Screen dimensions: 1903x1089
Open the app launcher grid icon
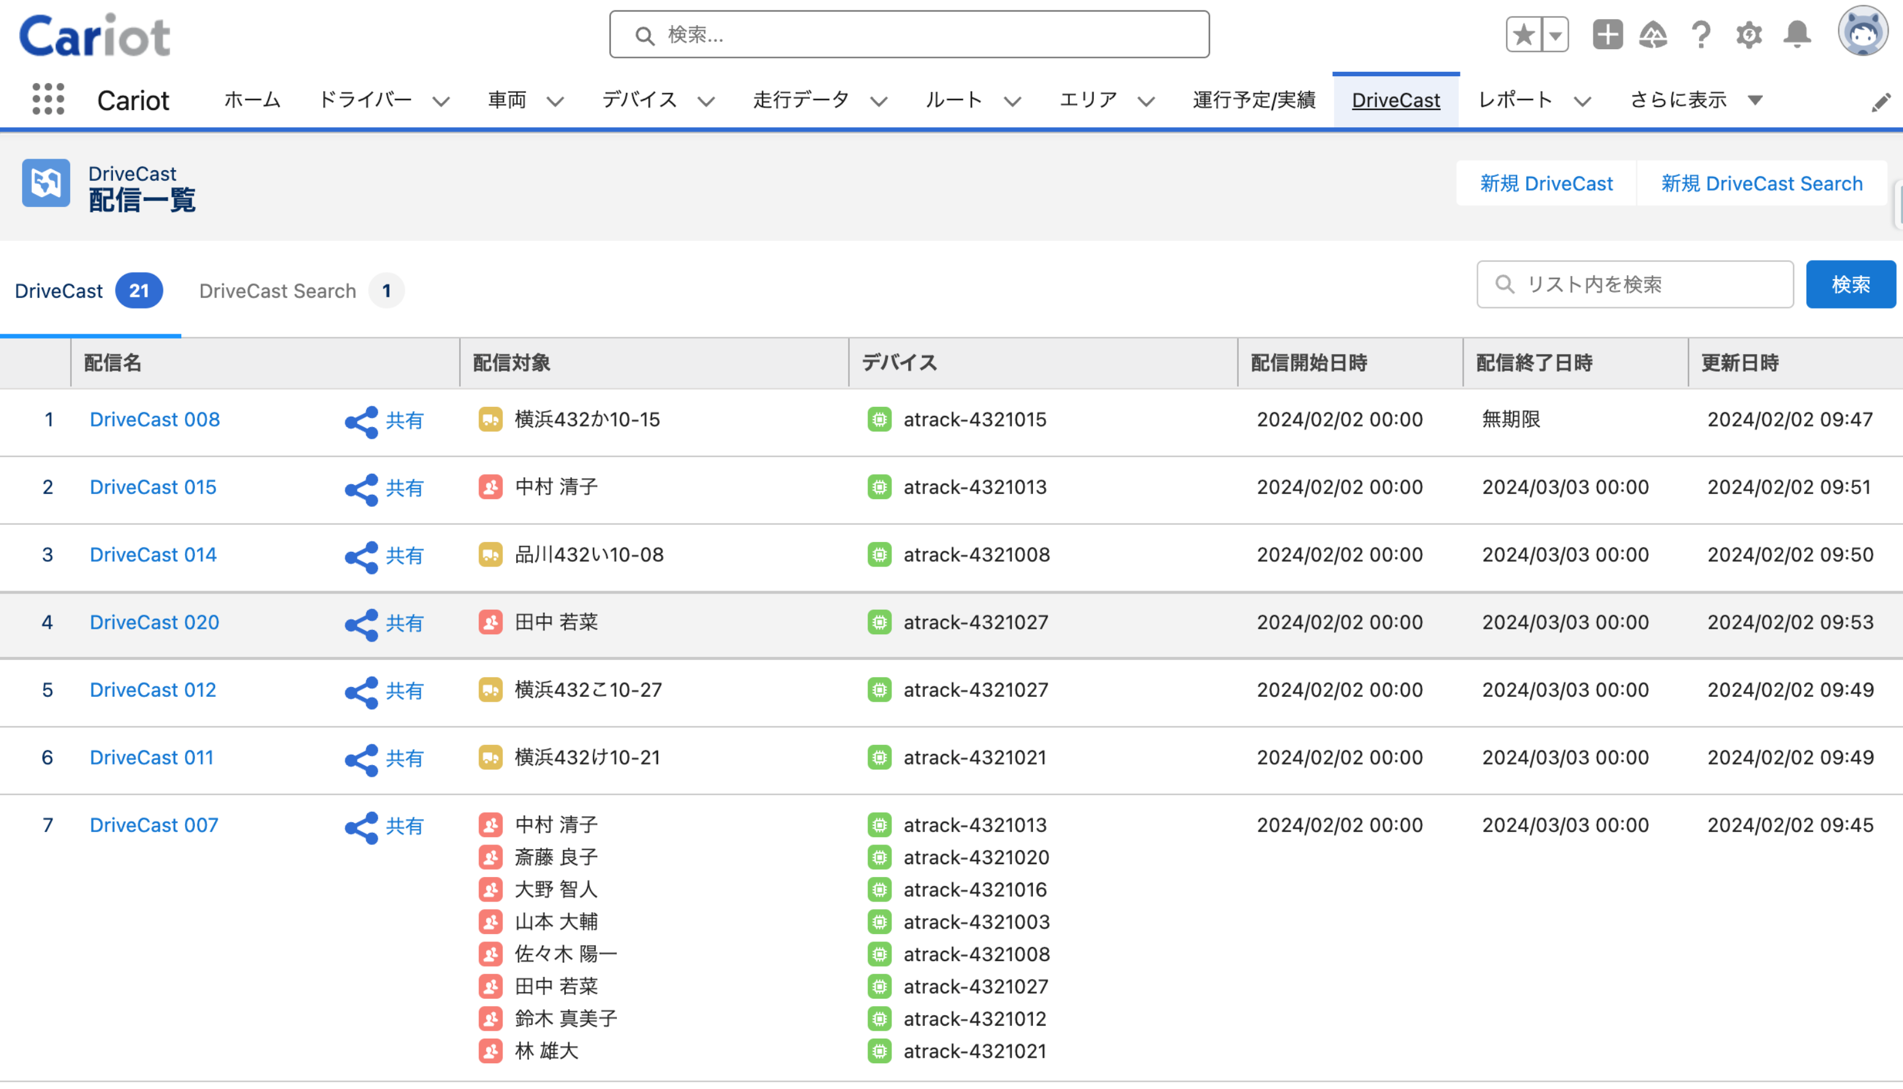coord(49,100)
